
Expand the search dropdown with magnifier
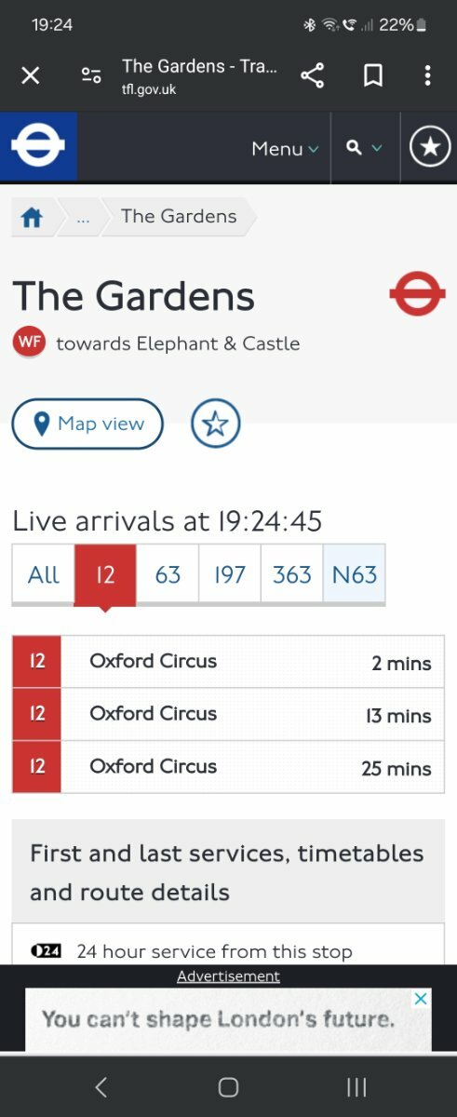tap(365, 147)
